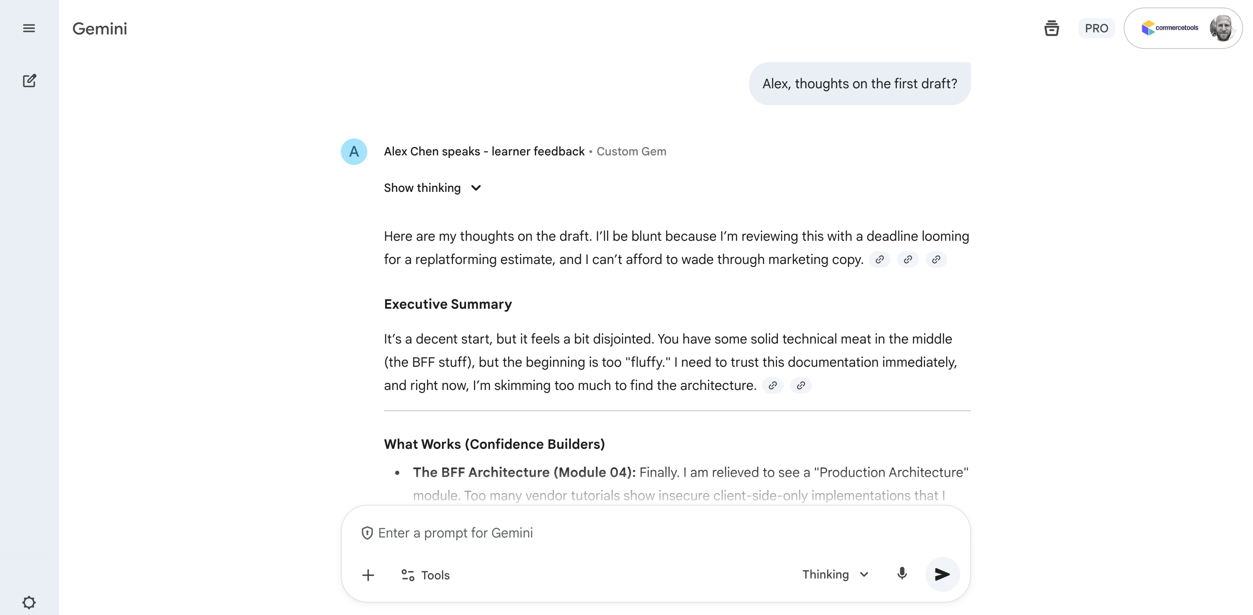Open the main navigation hamburger menu
Screen dimensions: 1253x615
pos(29,28)
